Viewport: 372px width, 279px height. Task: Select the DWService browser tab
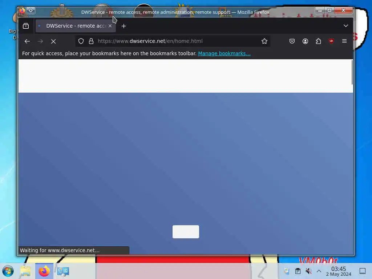point(76,26)
